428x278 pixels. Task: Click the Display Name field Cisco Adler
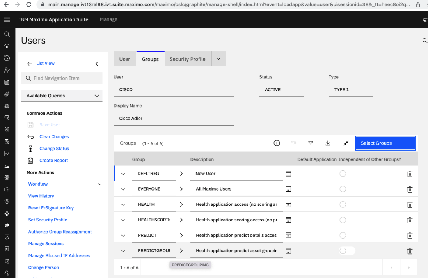(x=174, y=119)
